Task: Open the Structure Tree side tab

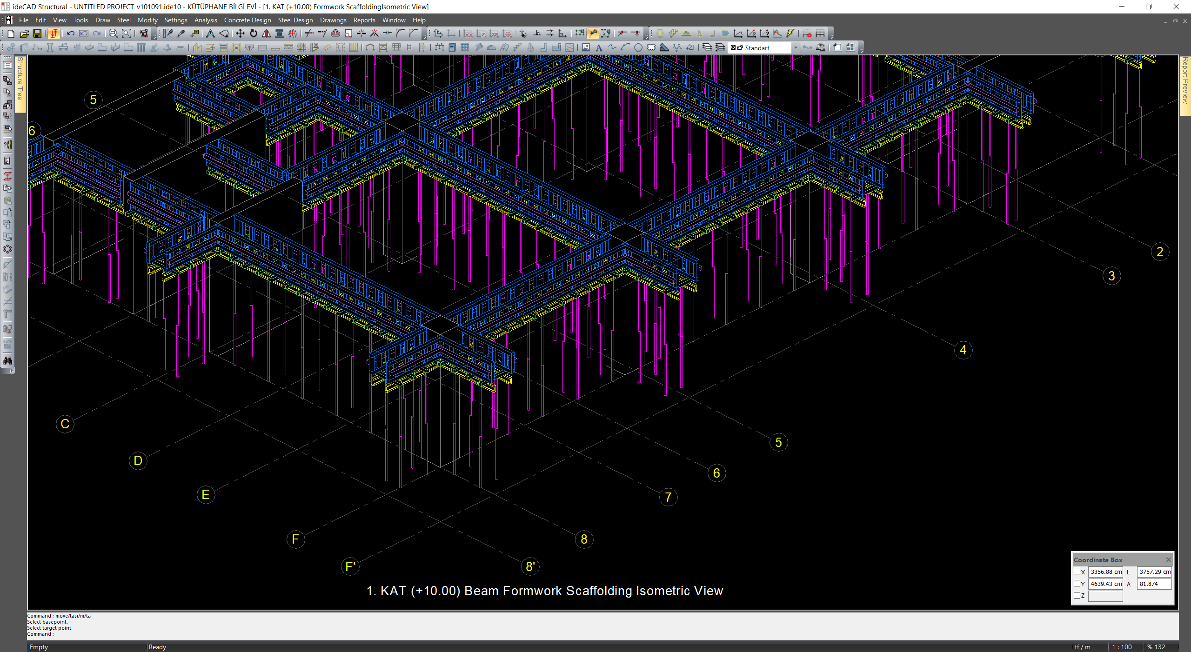Action: tap(20, 84)
